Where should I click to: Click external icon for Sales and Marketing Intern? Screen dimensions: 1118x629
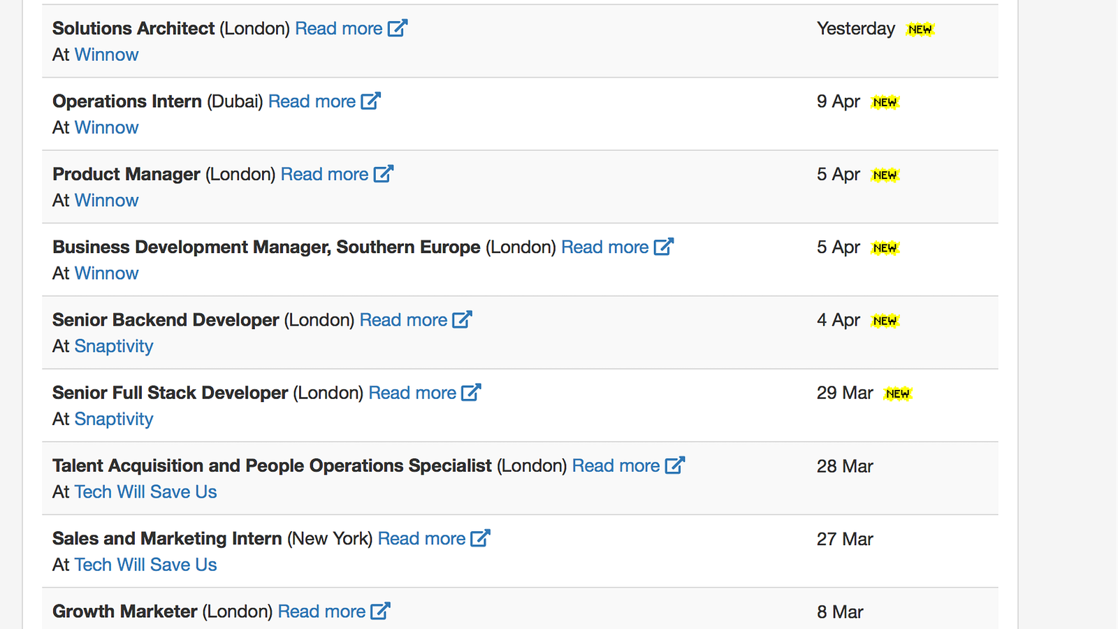click(x=481, y=538)
